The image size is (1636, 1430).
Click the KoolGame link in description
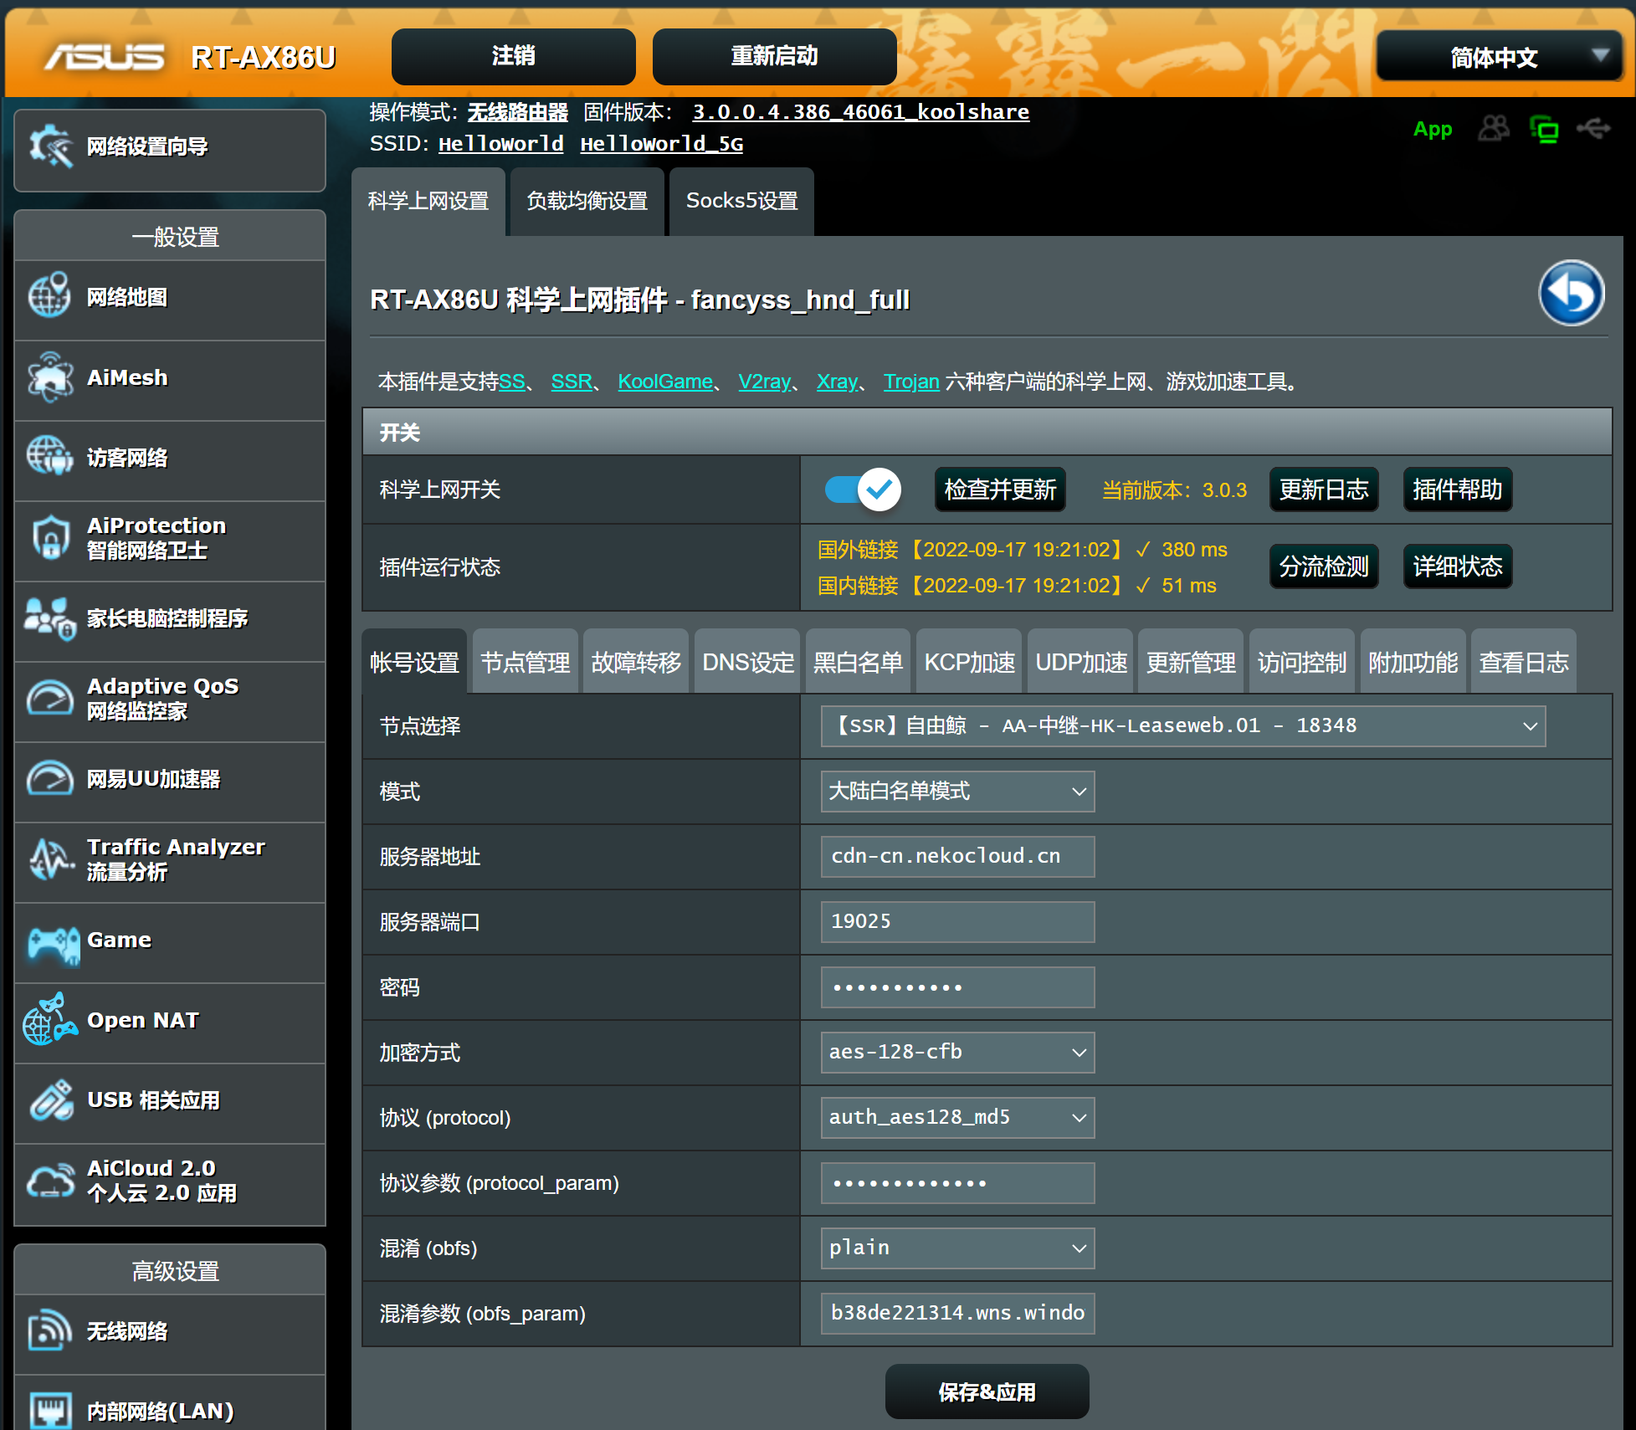coord(665,382)
